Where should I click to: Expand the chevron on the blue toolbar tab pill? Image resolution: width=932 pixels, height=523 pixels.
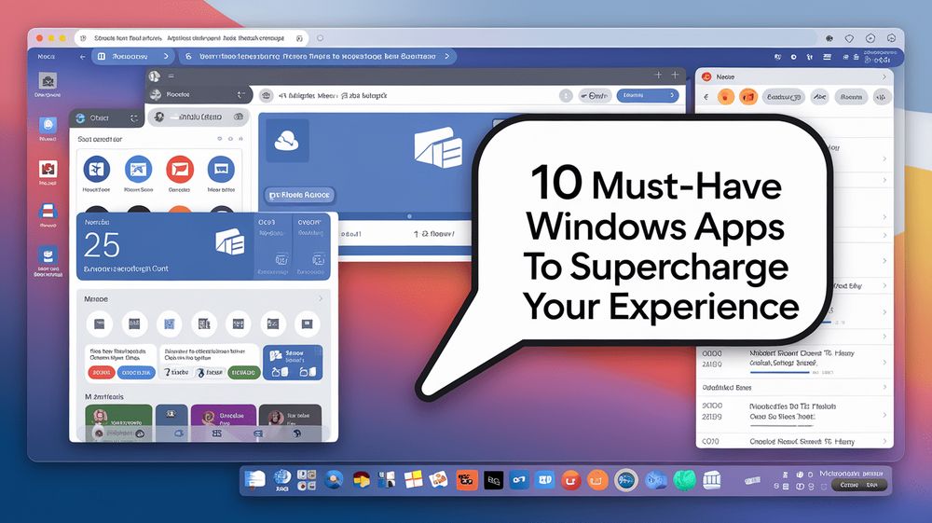pos(166,57)
